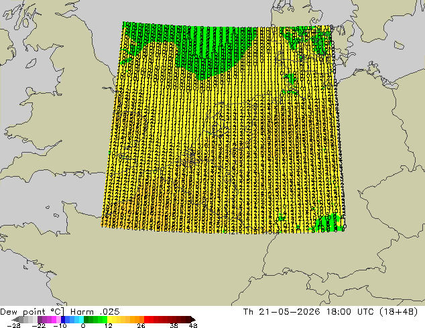Select the magenta swatch in legend

point(54,319)
